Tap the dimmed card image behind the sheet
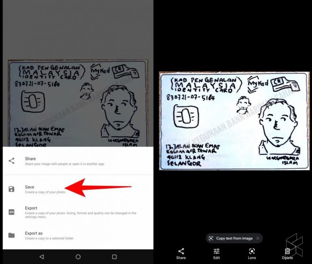312x264 pixels. click(78, 103)
